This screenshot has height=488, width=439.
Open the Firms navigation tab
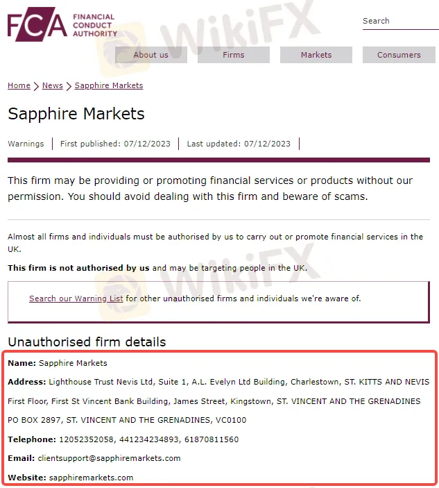pos(233,55)
